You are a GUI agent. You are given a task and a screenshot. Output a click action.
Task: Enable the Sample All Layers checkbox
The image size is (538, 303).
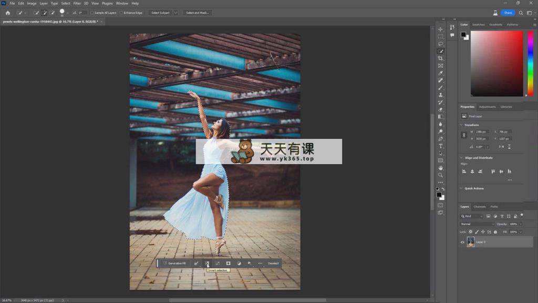coord(92,13)
